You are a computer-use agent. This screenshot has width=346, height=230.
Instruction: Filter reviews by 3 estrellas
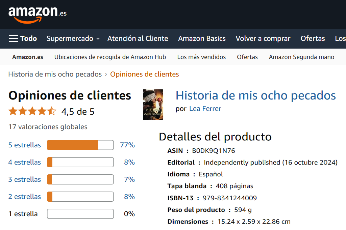coord(24,179)
